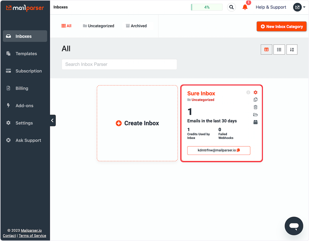Open the account avatar dropdown
The width and height of the screenshot is (309, 241).
[x=299, y=7]
